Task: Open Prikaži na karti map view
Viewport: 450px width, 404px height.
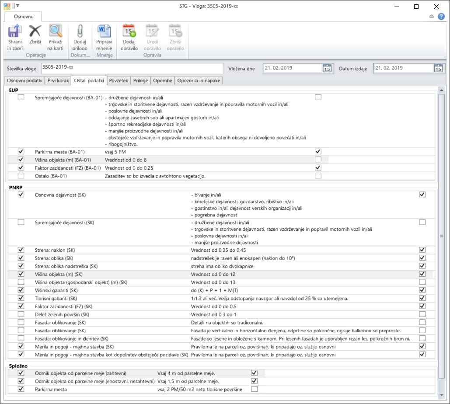Action: (x=56, y=31)
